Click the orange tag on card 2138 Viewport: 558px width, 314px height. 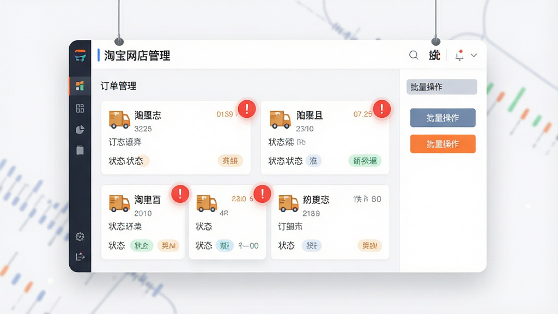[370, 246]
